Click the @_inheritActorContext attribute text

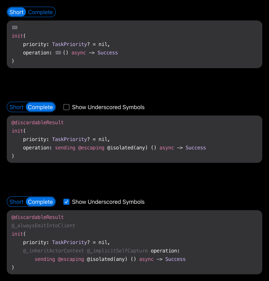[x=53, y=251]
